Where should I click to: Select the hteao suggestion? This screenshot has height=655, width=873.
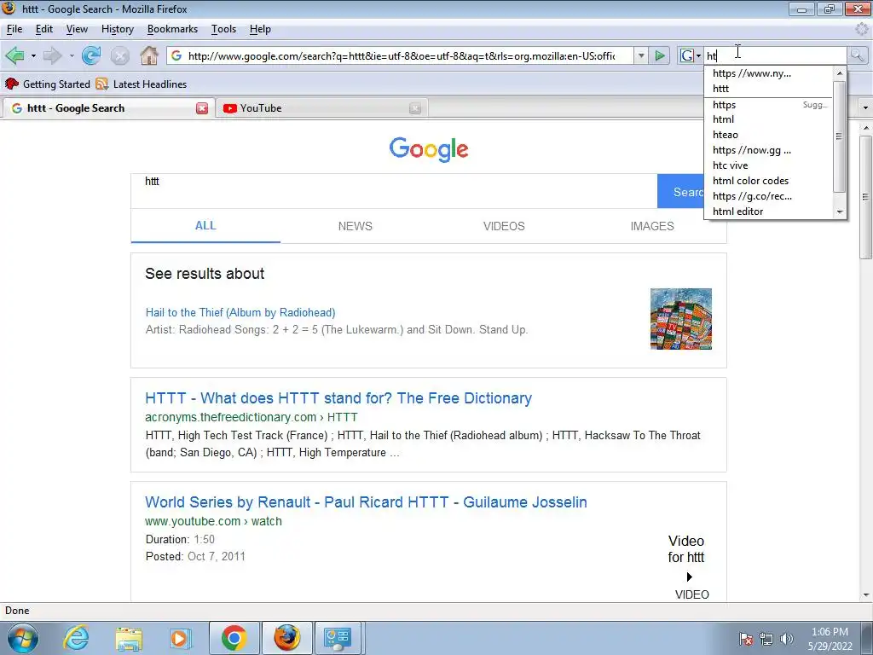click(x=768, y=135)
